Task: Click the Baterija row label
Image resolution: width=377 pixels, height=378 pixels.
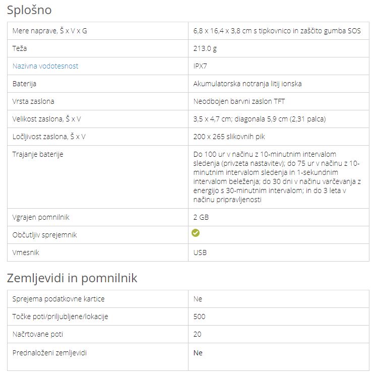Action: (x=24, y=84)
